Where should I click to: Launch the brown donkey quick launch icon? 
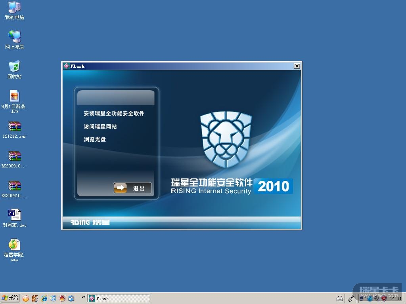pyautogui.click(x=35, y=298)
